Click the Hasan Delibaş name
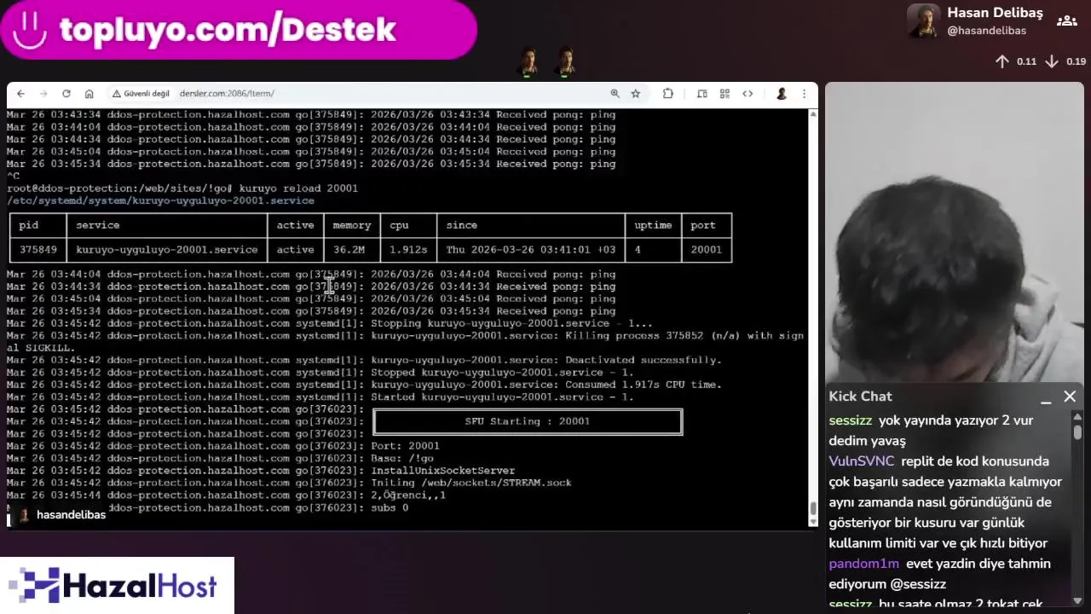Image resolution: width=1091 pixels, height=614 pixels. click(995, 13)
